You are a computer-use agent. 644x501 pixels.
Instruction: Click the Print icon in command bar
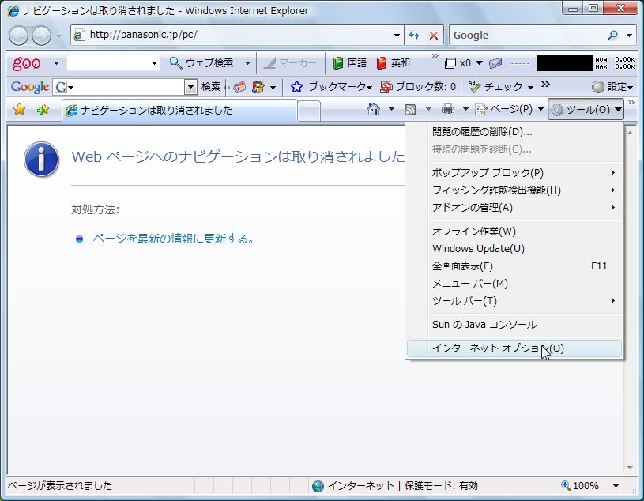click(x=448, y=110)
